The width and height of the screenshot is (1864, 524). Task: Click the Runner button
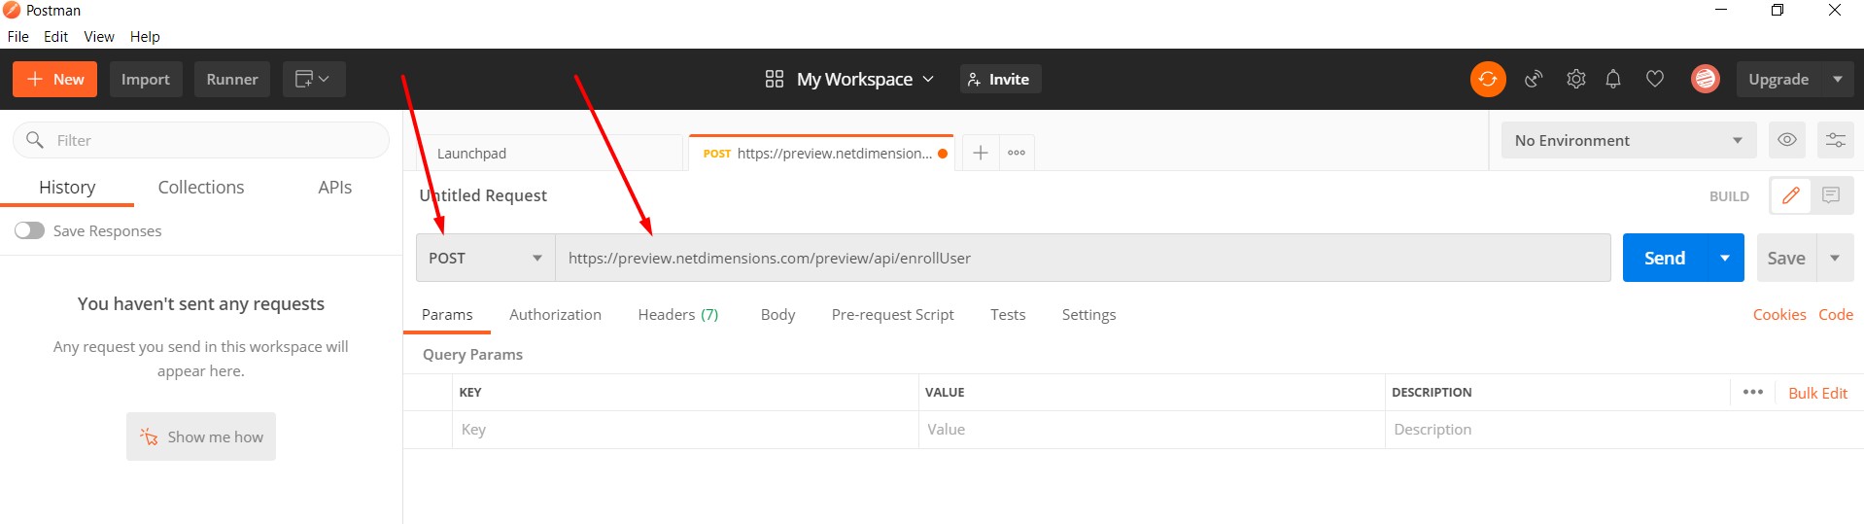tap(232, 79)
